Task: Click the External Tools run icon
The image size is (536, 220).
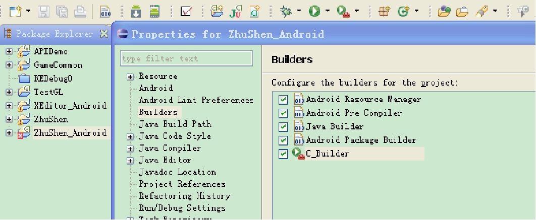Action: point(343,12)
